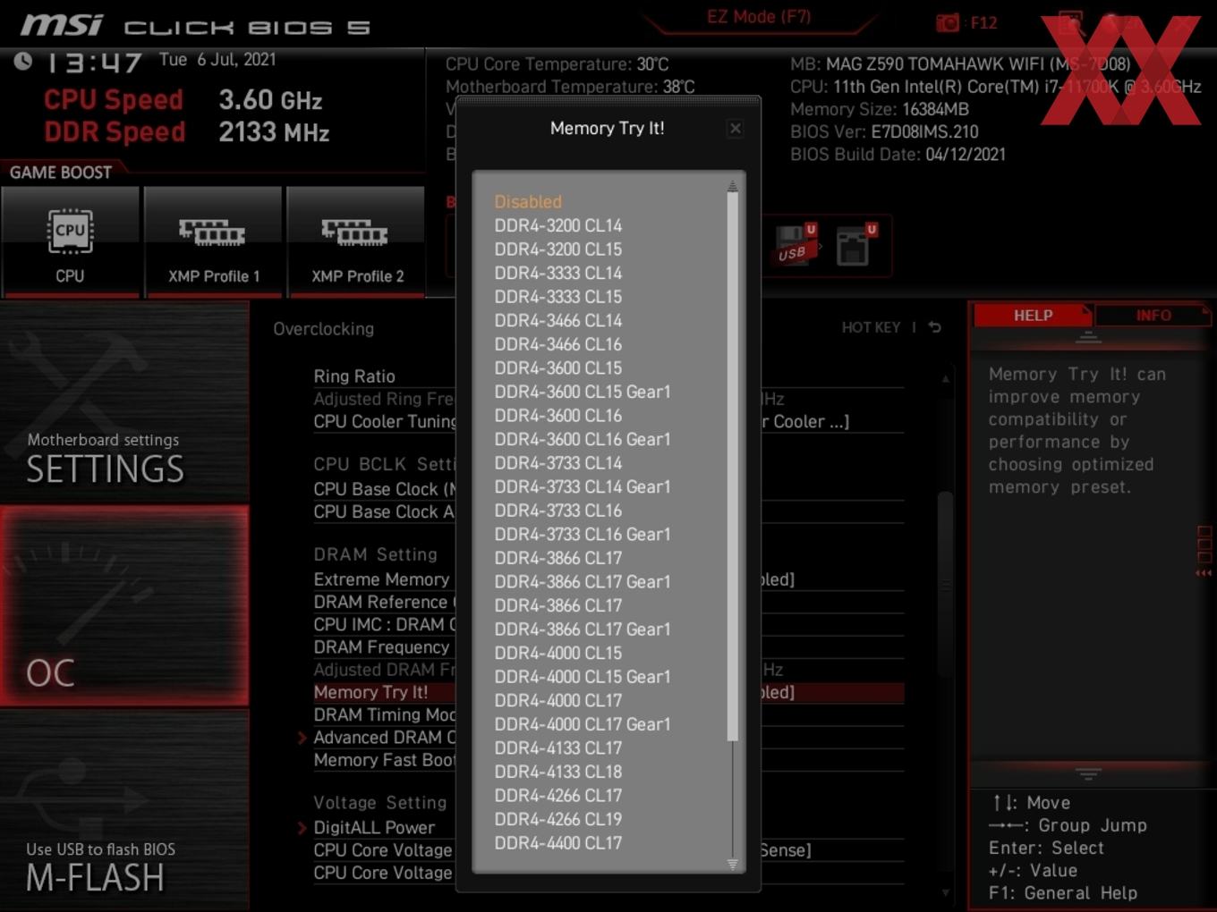Select the DRAM Reference setting row
The width and height of the screenshot is (1217, 912).
pos(384,602)
